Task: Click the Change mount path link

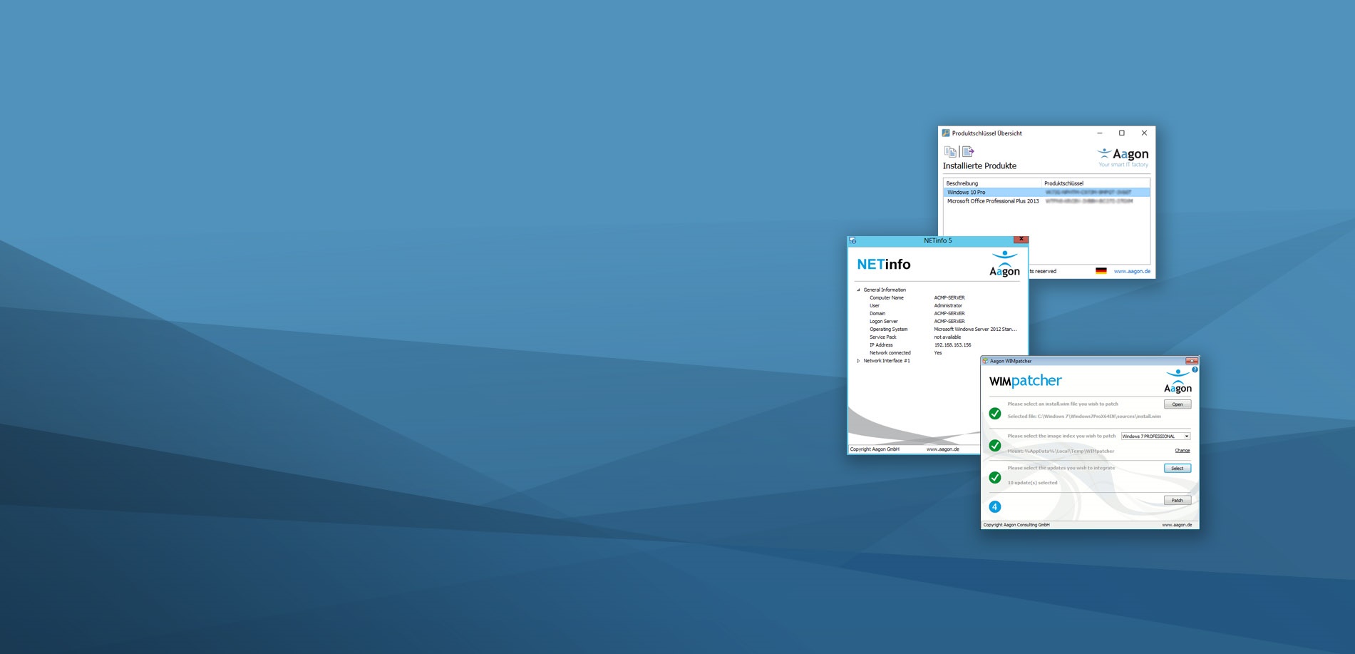Action: (1183, 451)
